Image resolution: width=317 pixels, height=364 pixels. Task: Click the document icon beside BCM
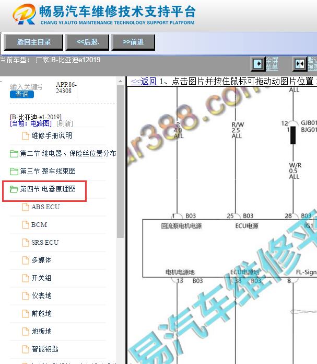pos(26,225)
